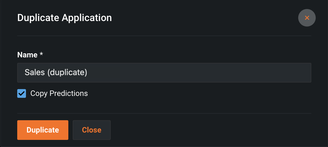Place cursor in application name textbox
Screen dimensions: 328x147
(x=164, y=73)
